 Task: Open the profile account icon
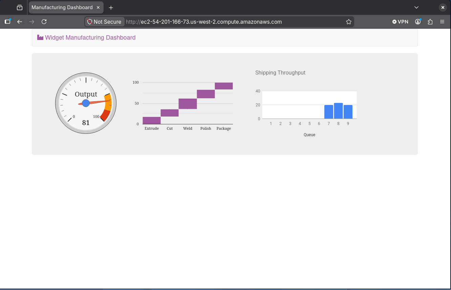point(418,22)
